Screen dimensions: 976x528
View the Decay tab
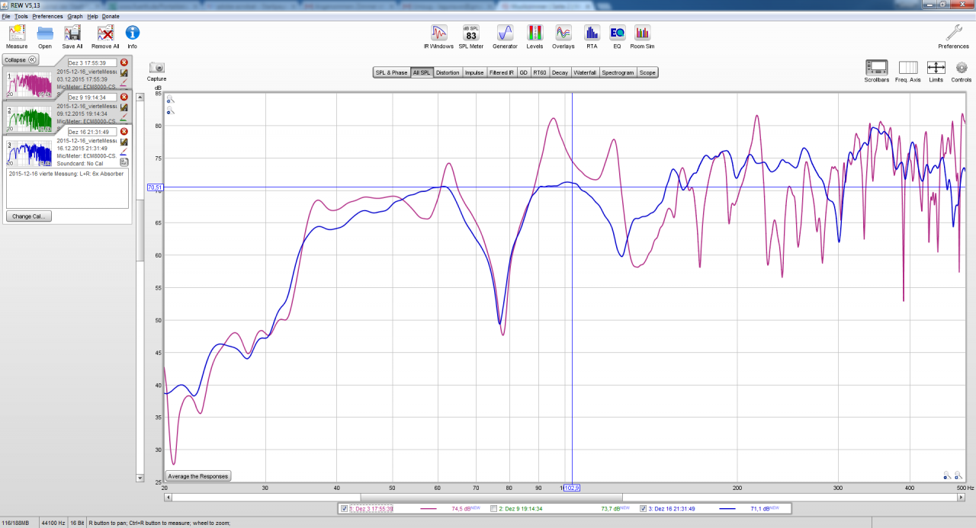[x=560, y=72]
